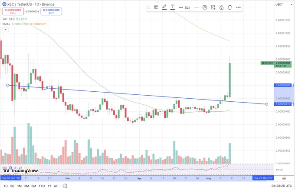Click the SELL 0.00000886 button
Viewport: 295px width, 190px height.
tap(13, 11)
